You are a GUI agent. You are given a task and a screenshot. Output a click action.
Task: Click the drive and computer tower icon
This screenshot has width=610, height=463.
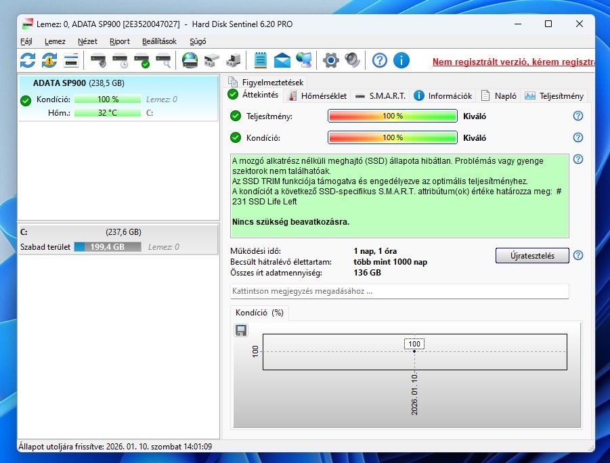point(234,61)
